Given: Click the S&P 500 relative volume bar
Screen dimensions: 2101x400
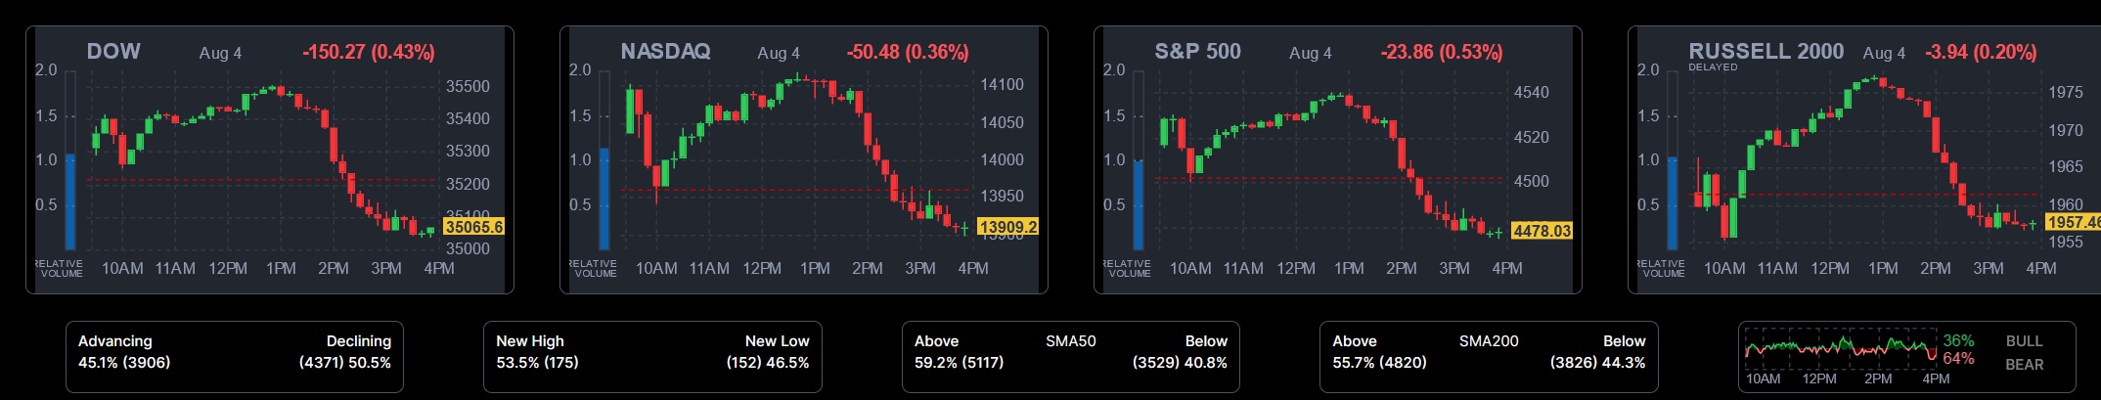Looking at the screenshot, I should click(x=1139, y=203).
